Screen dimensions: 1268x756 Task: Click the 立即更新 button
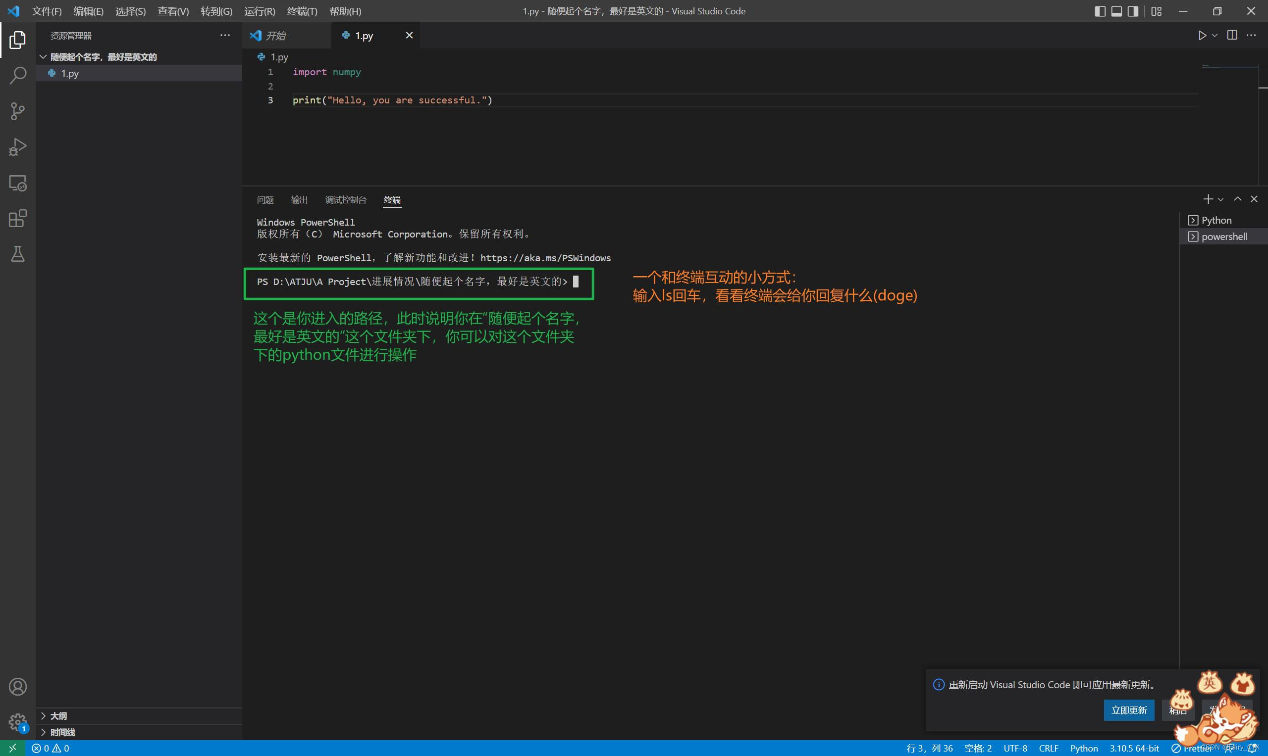click(x=1129, y=710)
